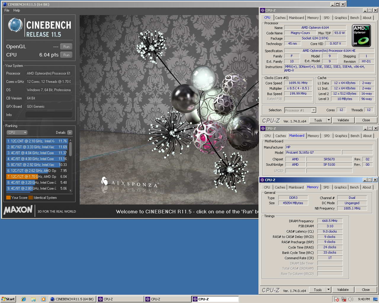Open Caches tab in top CPU-Z window
This screenshot has width=379, height=303.
point(280,18)
